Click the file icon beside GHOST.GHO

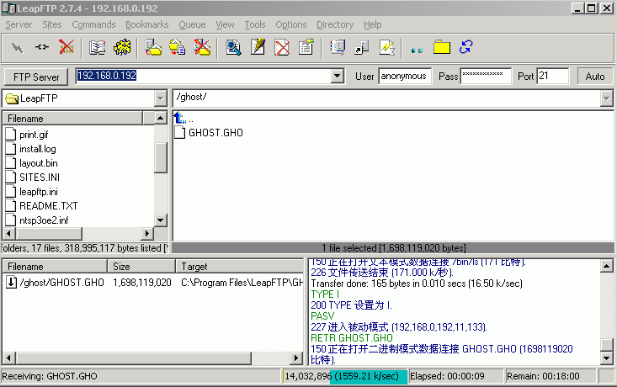click(x=180, y=133)
